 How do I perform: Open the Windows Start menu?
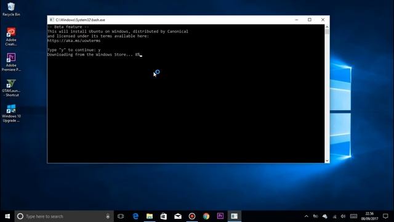[7, 216]
